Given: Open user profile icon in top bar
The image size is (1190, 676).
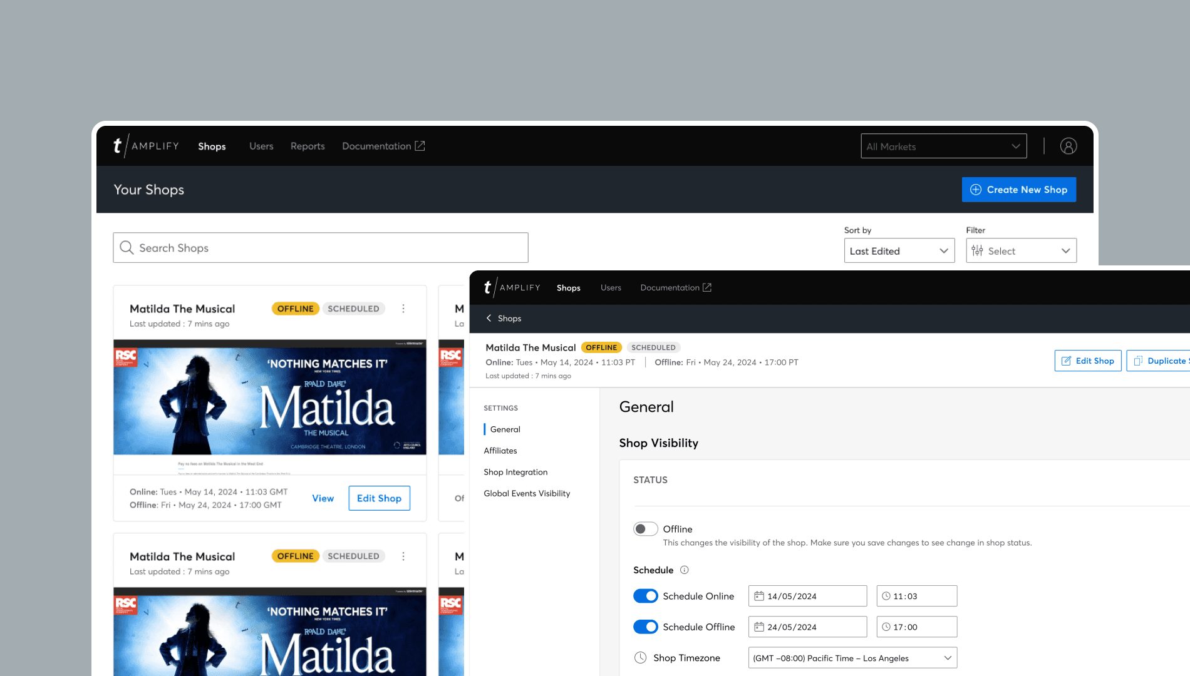Looking at the screenshot, I should (x=1068, y=146).
